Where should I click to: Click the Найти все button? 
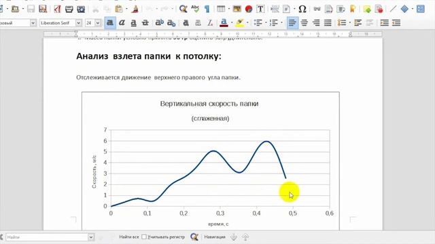click(x=129, y=237)
